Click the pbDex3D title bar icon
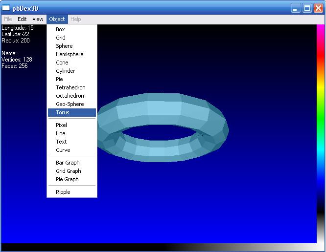 pyautogui.click(x=6, y=8)
